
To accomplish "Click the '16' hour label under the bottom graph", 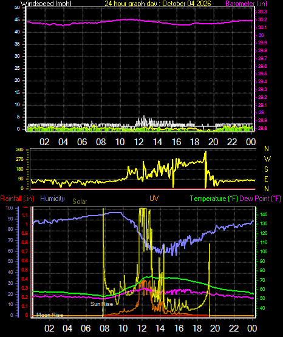I will (179, 328).
